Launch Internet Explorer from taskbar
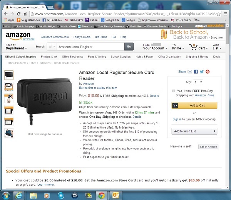The image size is (231, 200). click(x=19, y=195)
